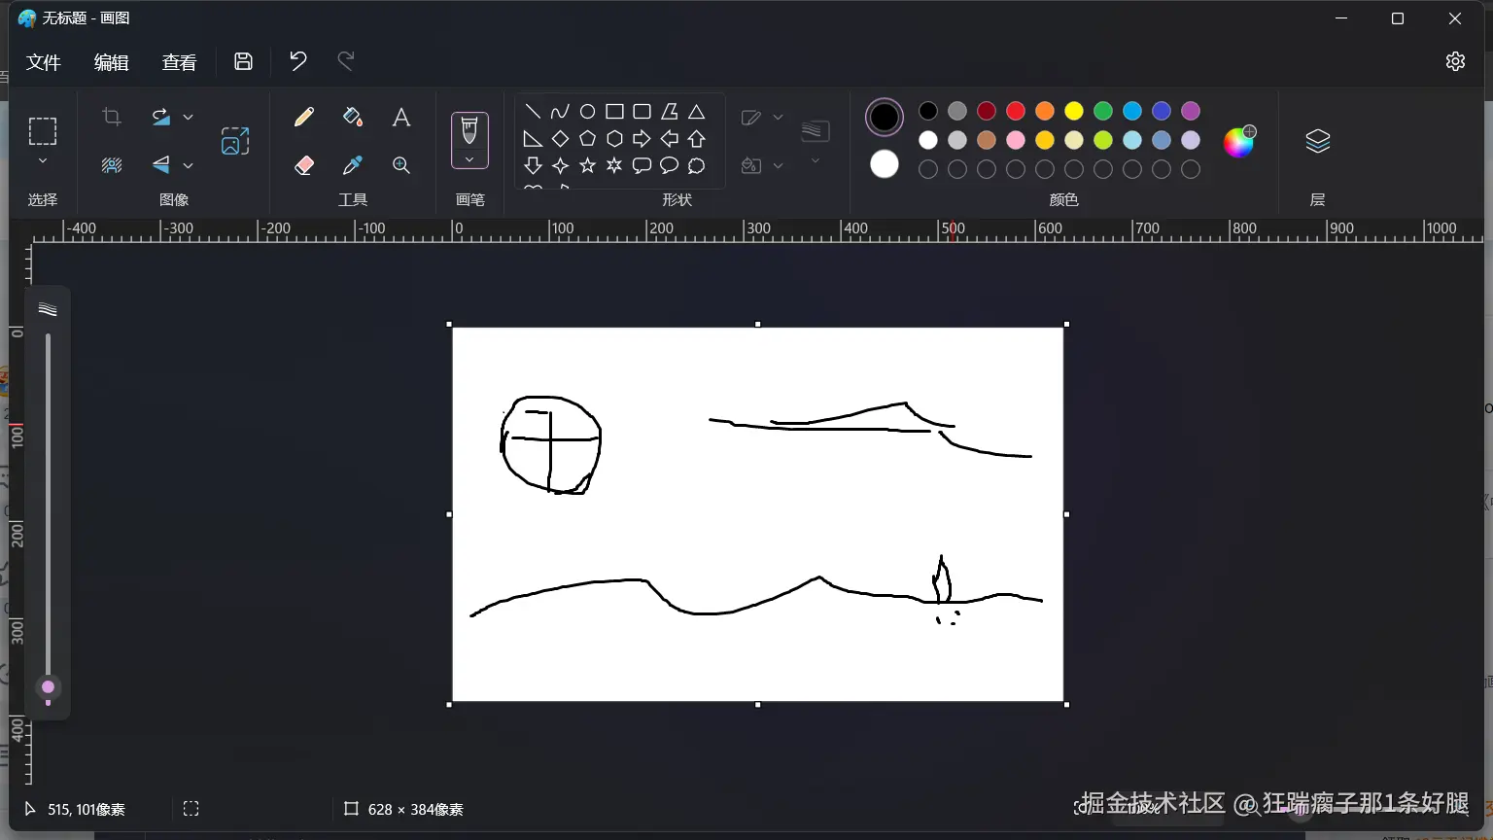Click the Crop image icon

click(112, 118)
